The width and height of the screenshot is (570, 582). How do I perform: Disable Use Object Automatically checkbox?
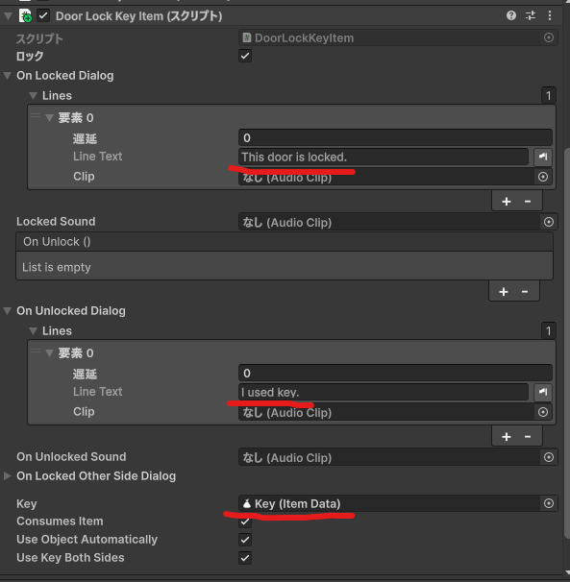pos(245,540)
